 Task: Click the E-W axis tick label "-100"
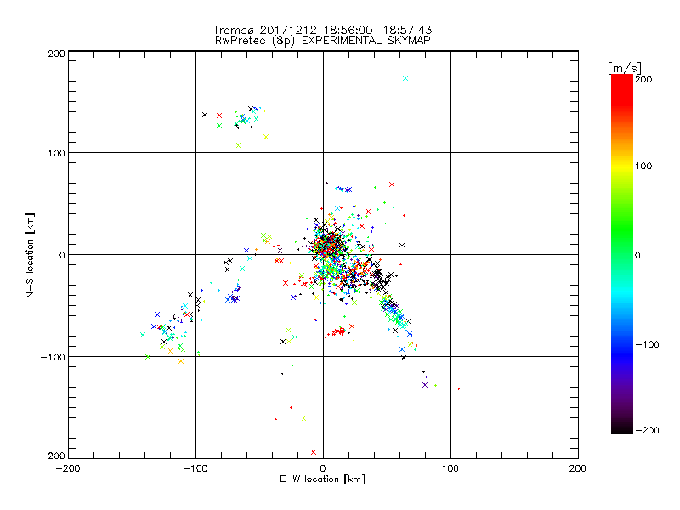click(195, 468)
